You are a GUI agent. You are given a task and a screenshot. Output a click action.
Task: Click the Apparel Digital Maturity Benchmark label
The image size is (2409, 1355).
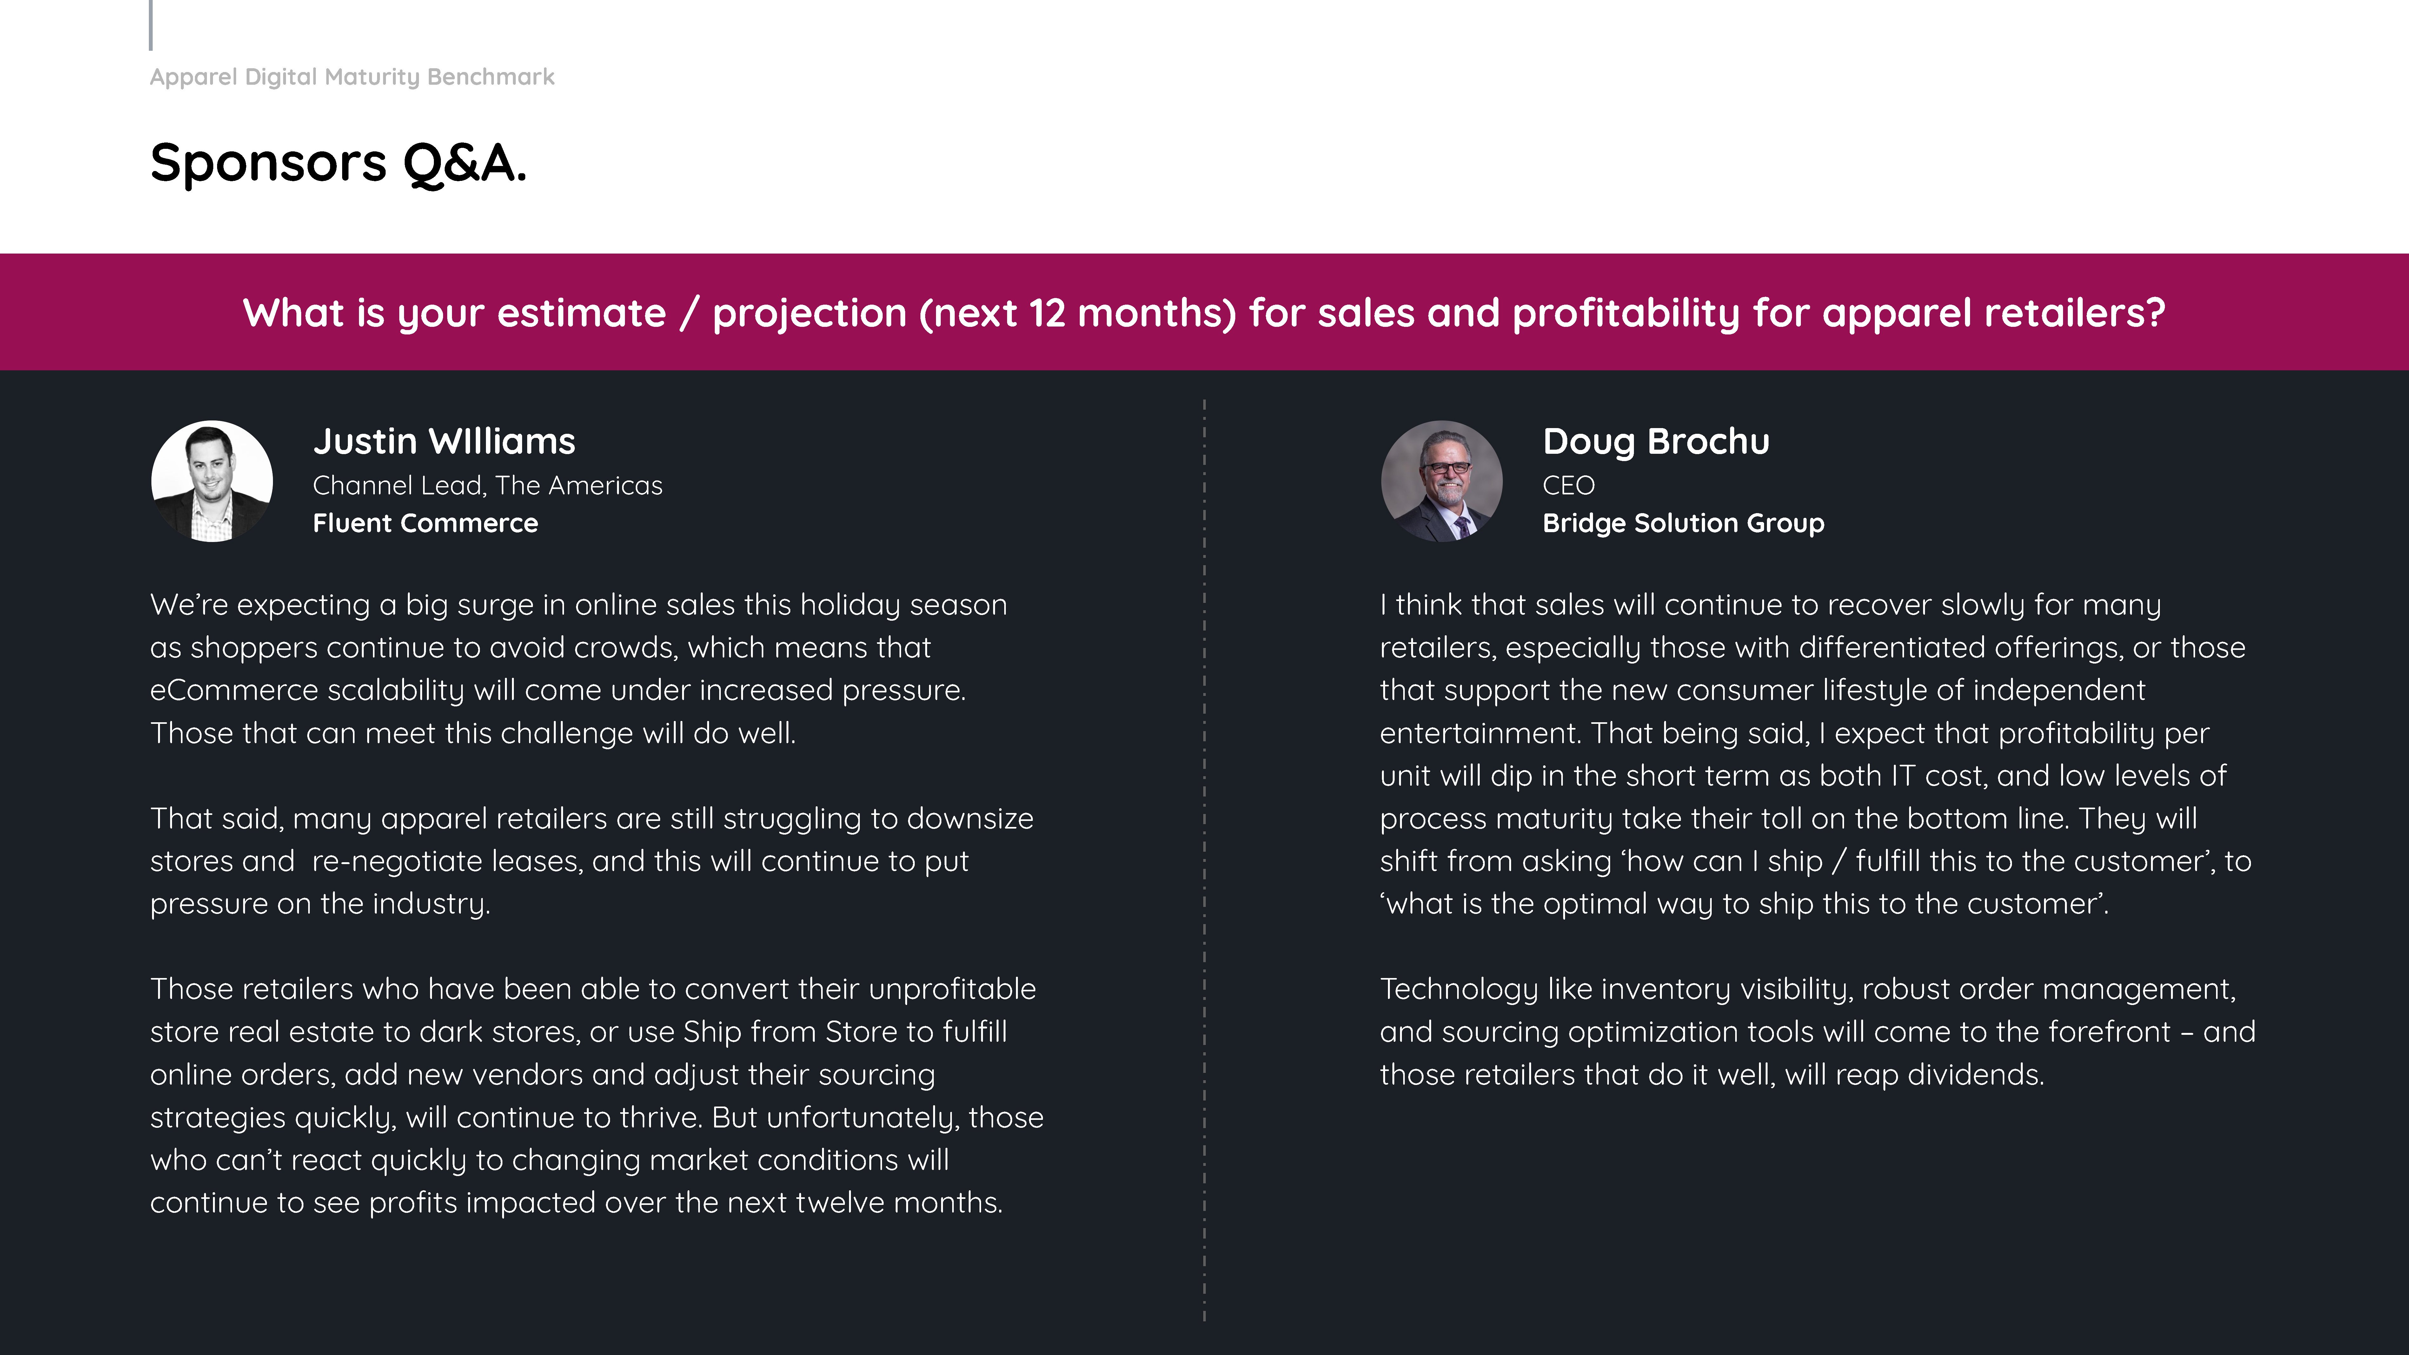(x=352, y=77)
